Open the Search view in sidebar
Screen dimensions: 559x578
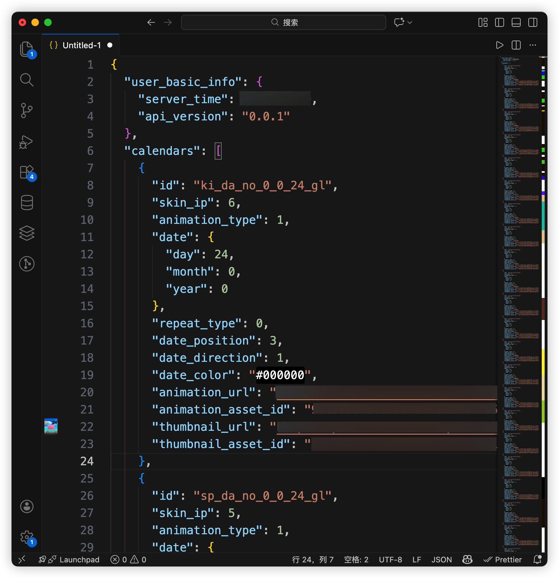click(27, 80)
